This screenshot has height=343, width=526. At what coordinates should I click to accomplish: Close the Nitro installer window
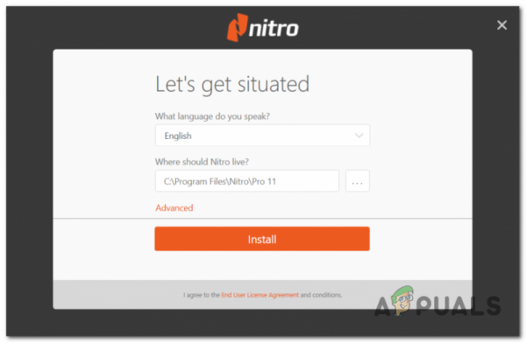tap(501, 24)
